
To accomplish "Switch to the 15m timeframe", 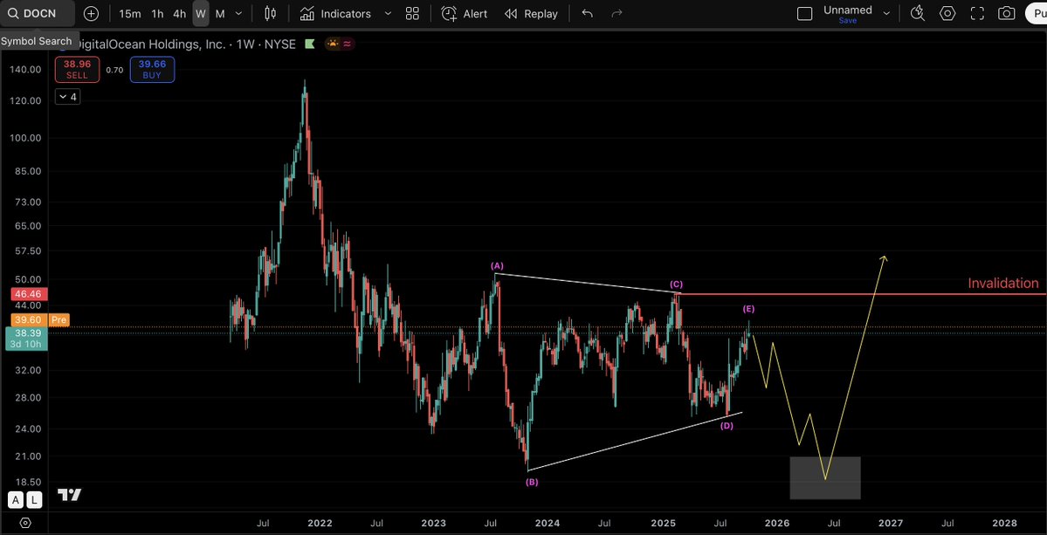I will click(x=129, y=13).
